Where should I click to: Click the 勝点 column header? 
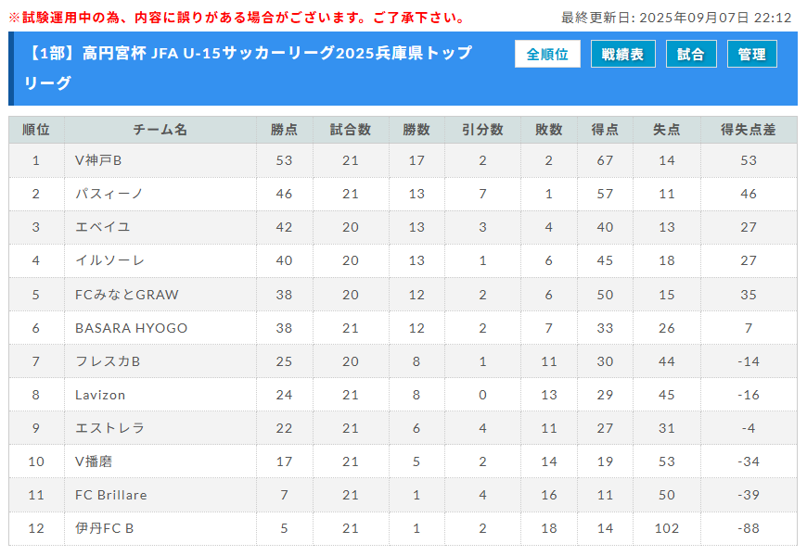(284, 130)
